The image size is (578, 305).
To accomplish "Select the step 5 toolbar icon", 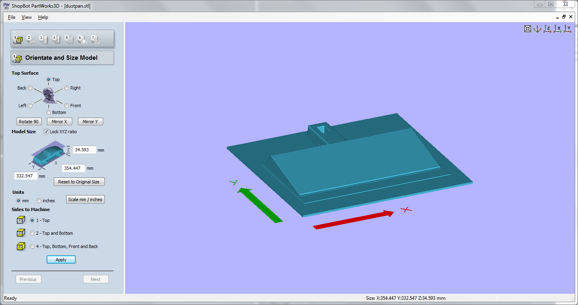I will 69,39.
